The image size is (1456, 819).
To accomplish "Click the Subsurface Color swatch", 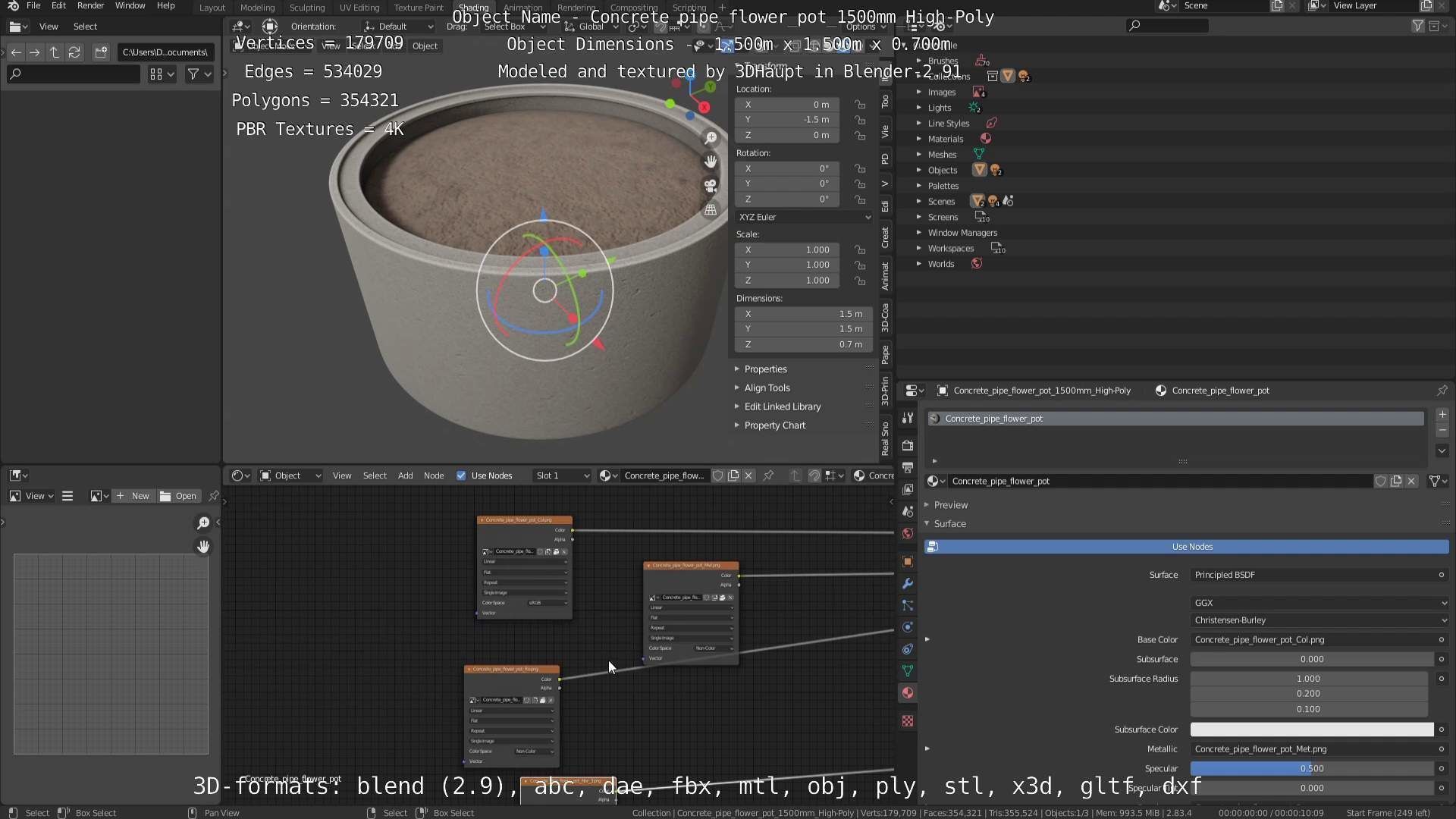I will click(x=1312, y=730).
